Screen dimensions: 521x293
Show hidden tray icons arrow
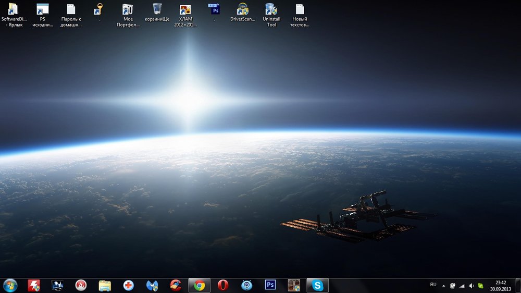pyautogui.click(x=444, y=286)
